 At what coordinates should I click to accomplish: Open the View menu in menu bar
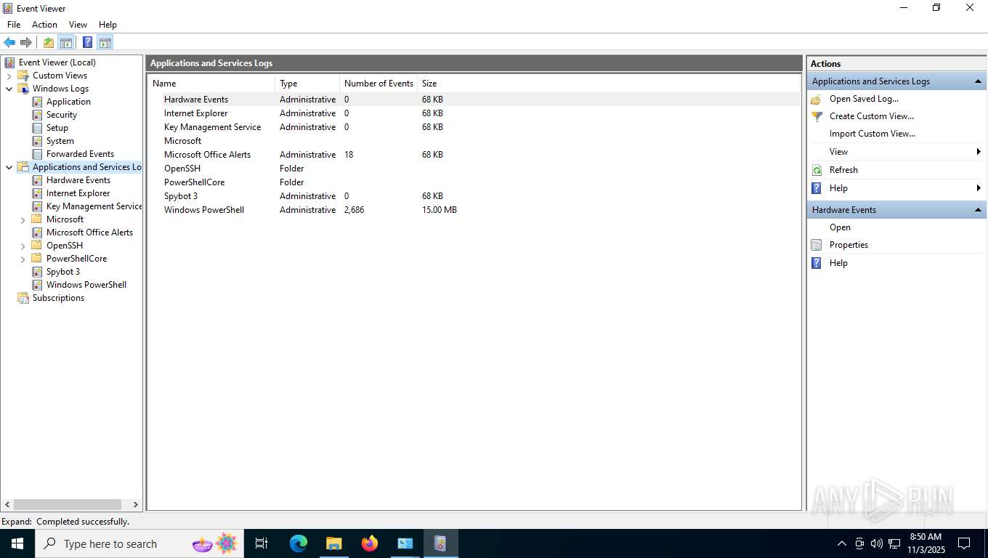[78, 25]
